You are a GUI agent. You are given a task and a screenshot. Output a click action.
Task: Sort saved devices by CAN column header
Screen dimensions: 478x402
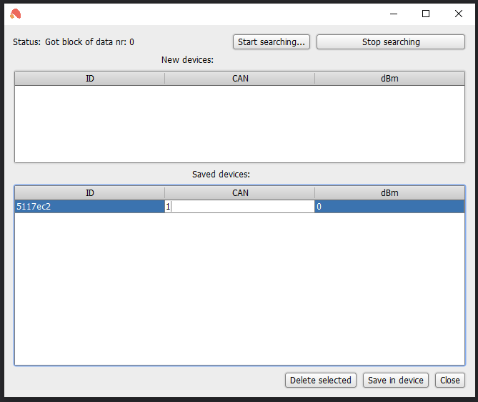coord(240,193)
